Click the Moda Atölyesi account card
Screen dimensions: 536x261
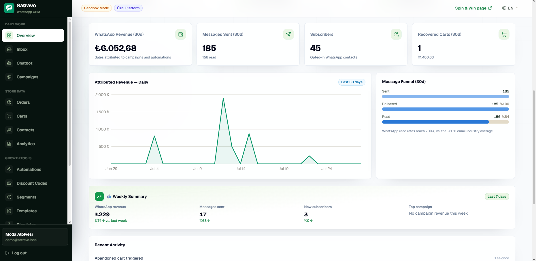pyautogui.click(x=35, y=237)
